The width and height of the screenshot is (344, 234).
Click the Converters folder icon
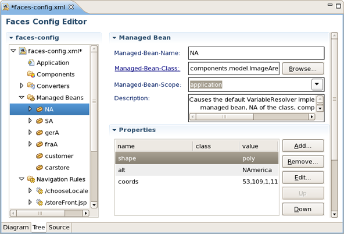coord(31,86)
